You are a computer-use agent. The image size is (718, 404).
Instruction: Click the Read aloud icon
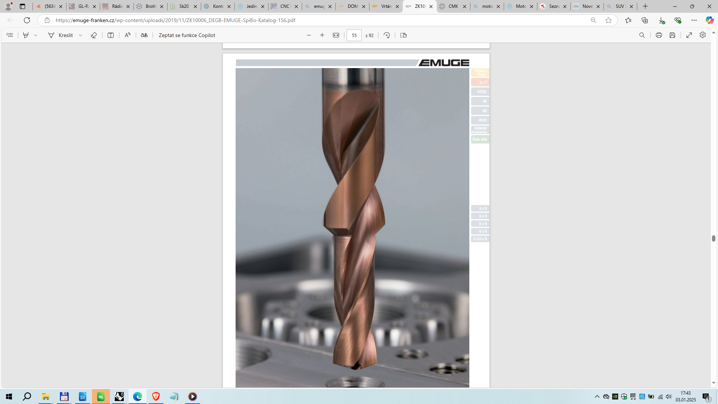[x=128, y=35]
